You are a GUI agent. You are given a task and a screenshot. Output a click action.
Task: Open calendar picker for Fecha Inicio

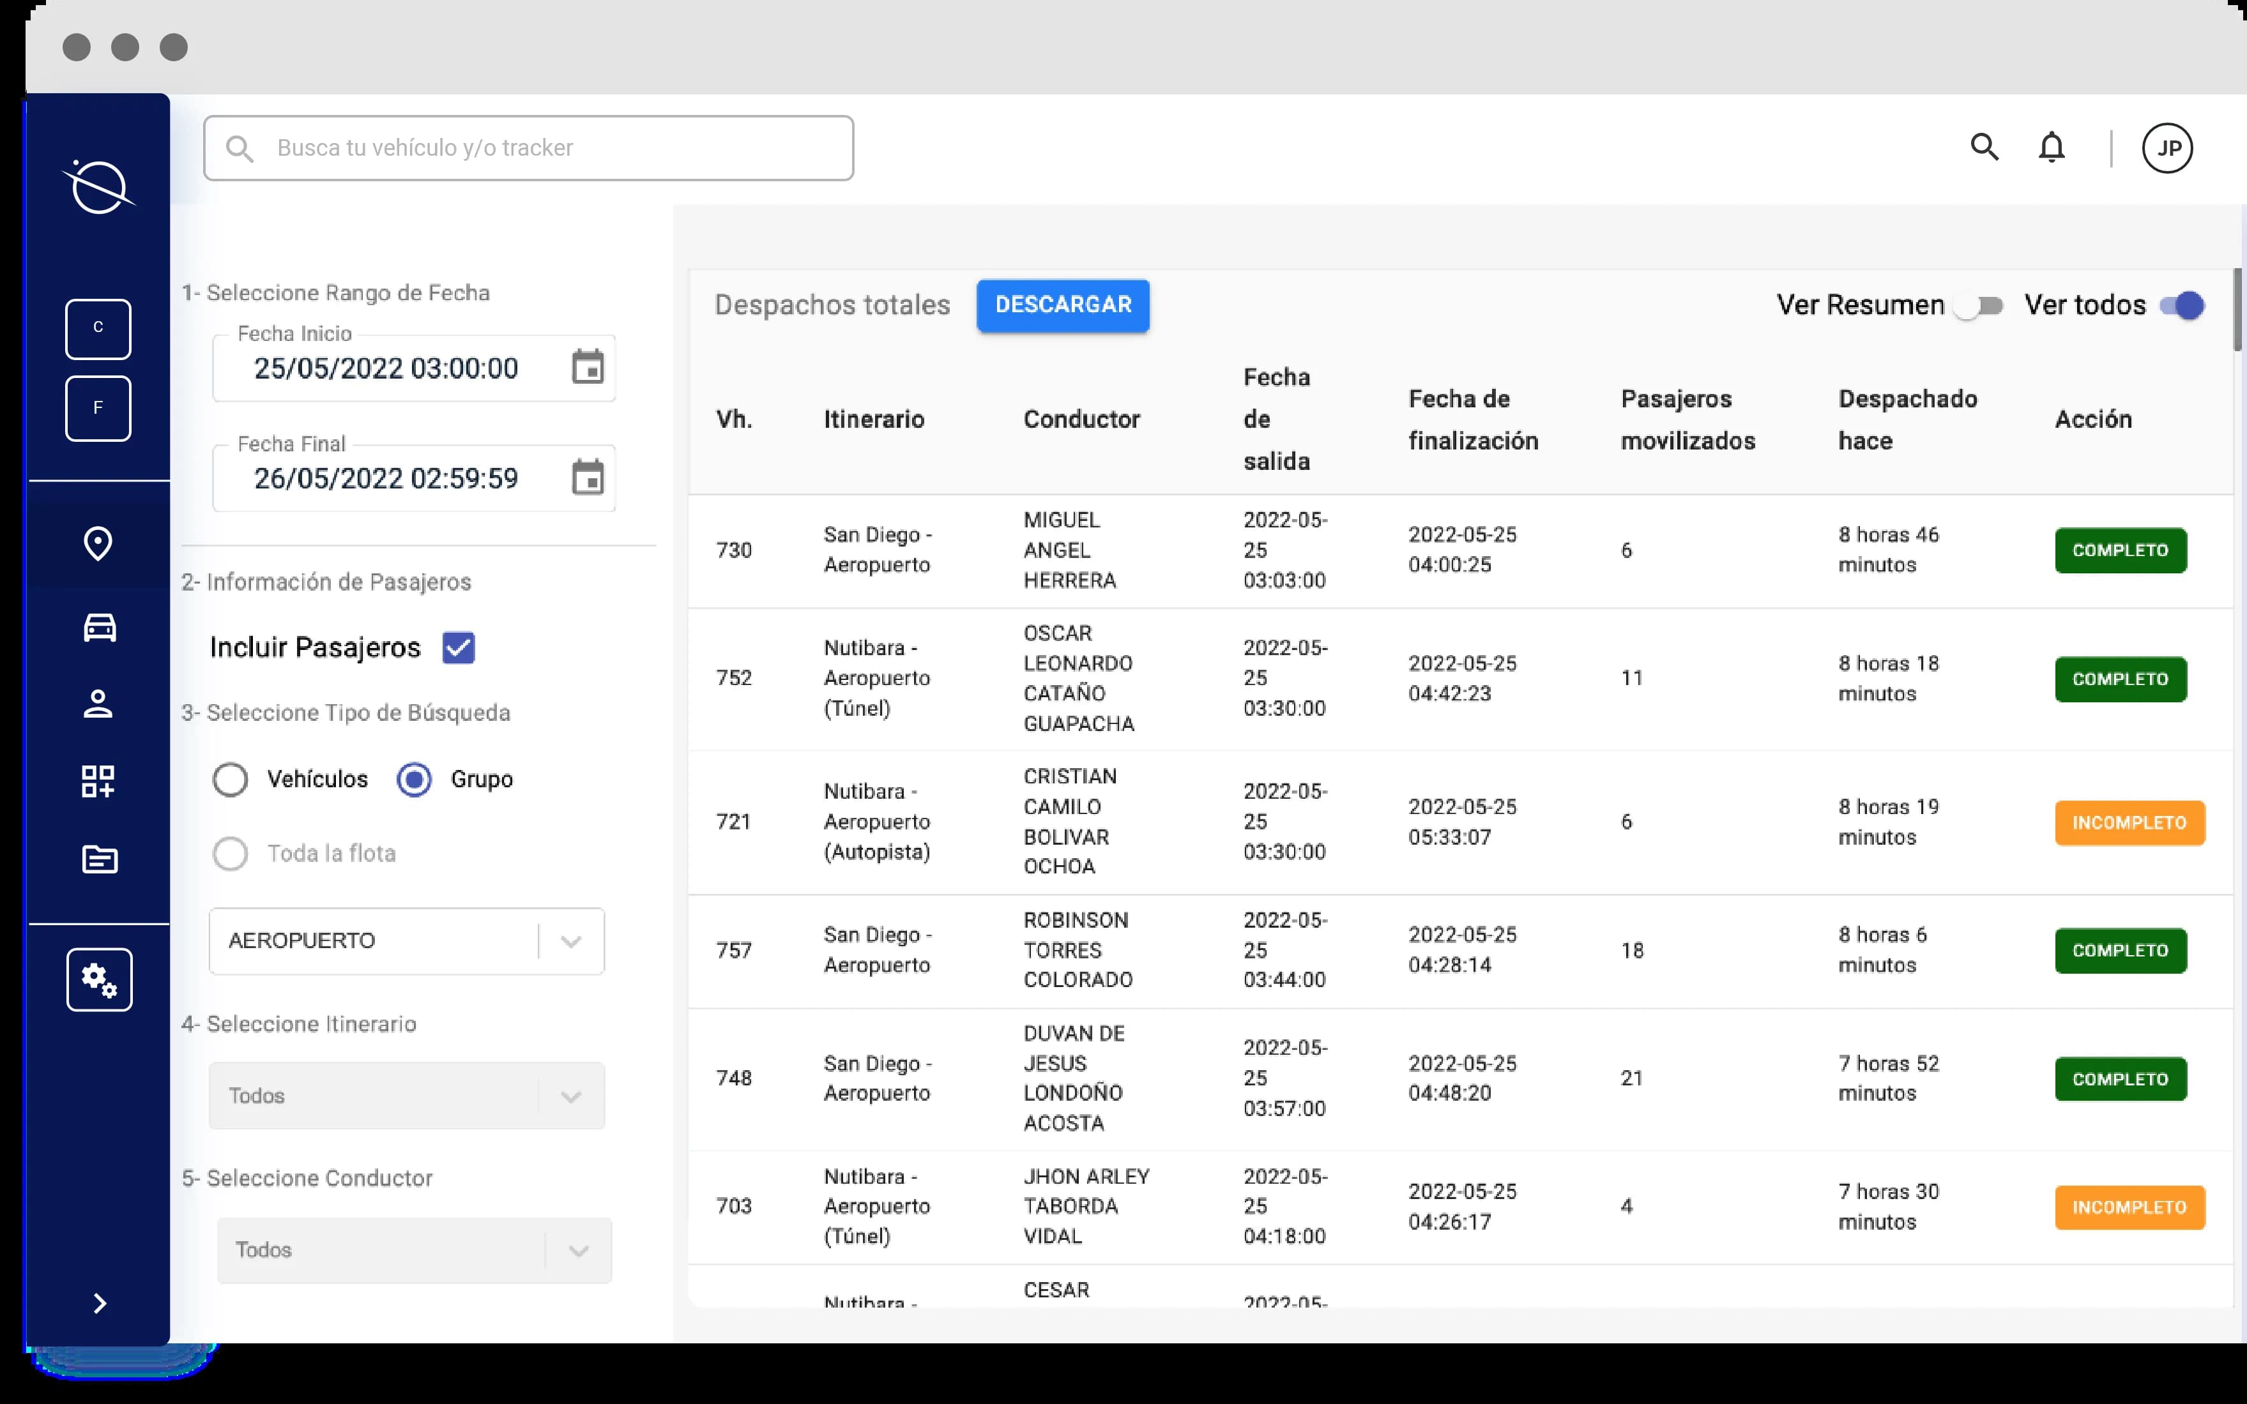tap(587, 368)
